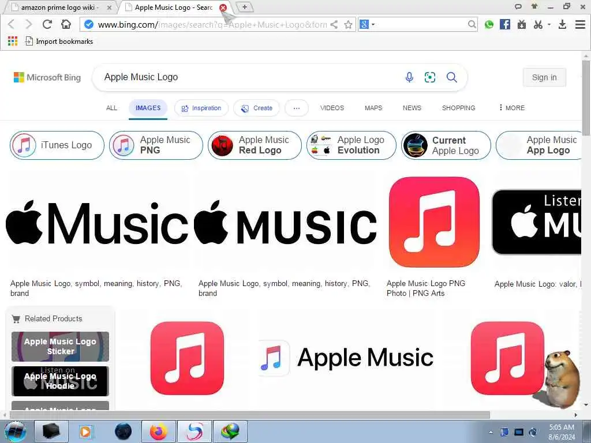Close the Apple Music Logo tab
The width and height of the screenshot is (591, 443).
[223, 7]
